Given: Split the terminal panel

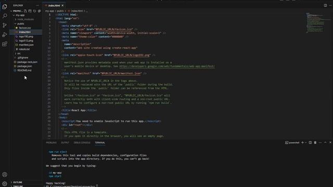Looking at the screenshot, I should coord(310,143).
